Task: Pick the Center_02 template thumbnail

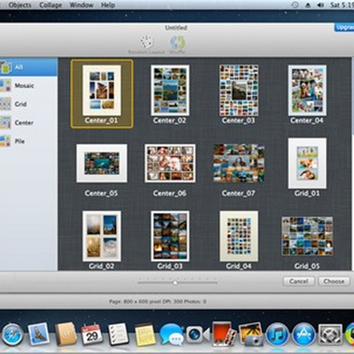Action: click(x=170, y=90)
